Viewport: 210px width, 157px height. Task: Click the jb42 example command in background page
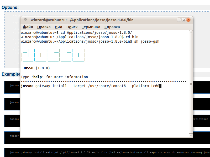click(110, 153)
